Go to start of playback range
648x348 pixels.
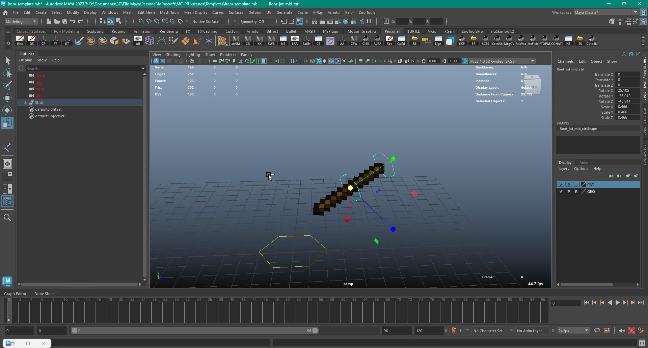[586, 302]
